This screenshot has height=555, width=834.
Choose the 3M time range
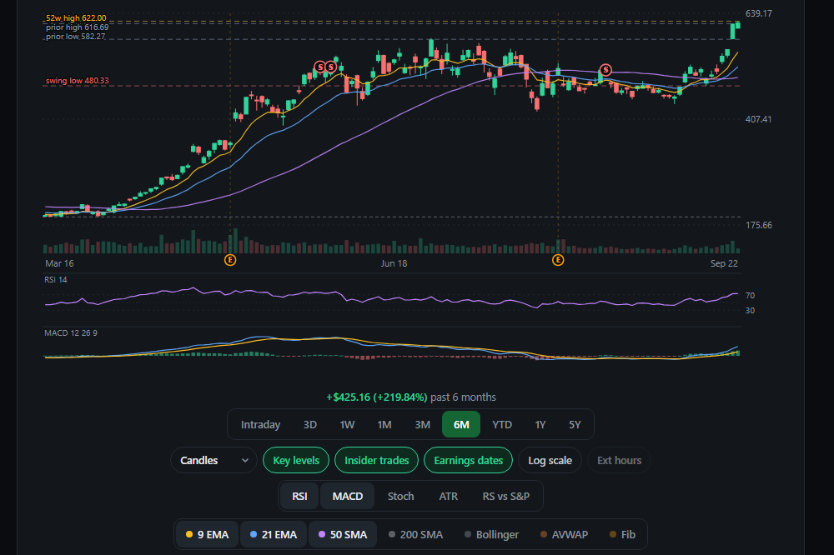pyautogui.click(x=422, y=424)
